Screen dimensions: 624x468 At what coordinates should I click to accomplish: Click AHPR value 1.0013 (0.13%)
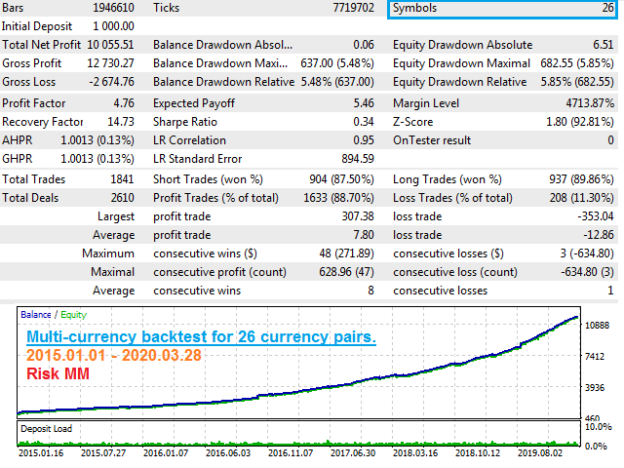pyautogui.click(x=97, y=140)
